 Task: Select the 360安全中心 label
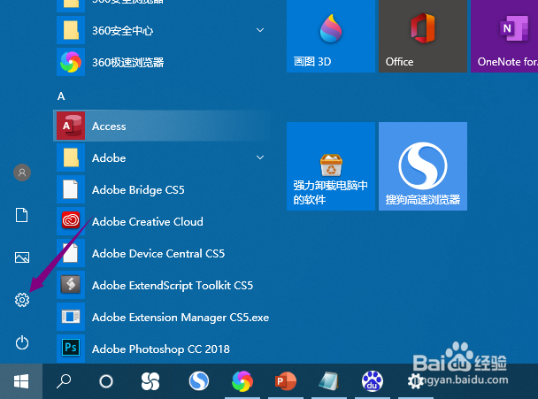pos(122,31)
